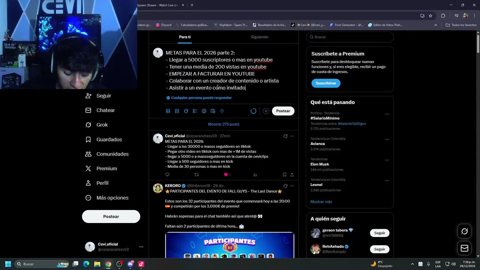This screenshot has width=480, height=270.
Task: Show the 279 new posts
Action: (223, 124)
